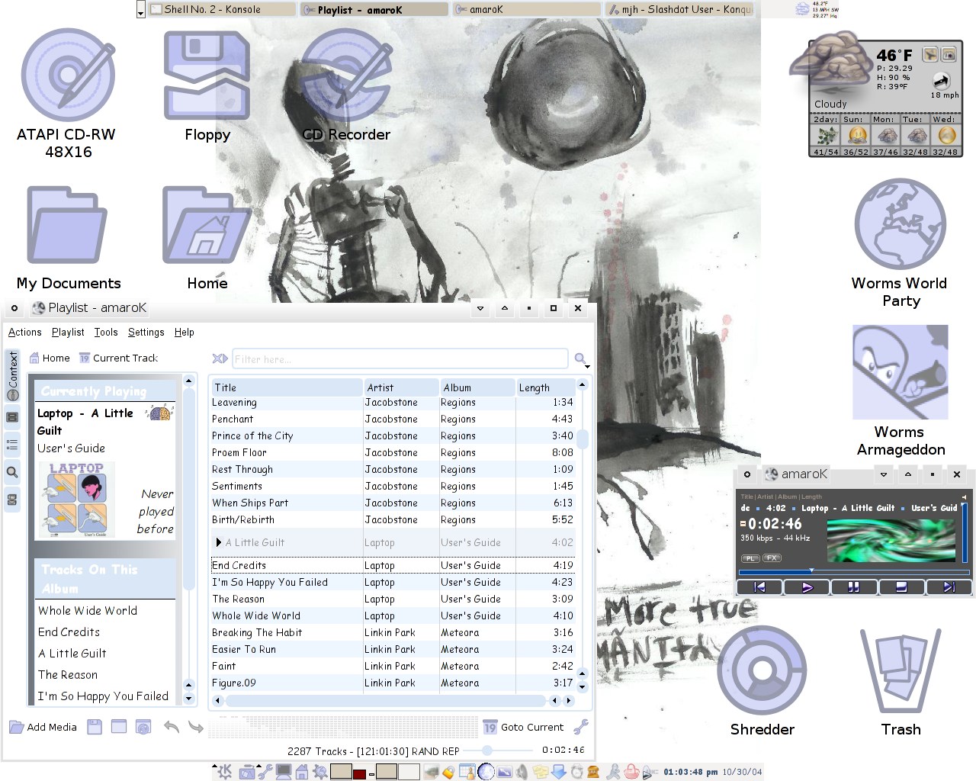Toggle REP repeat mode in status bar
Viewport: 976px width, 781px height.
click(x=450, y=751)
